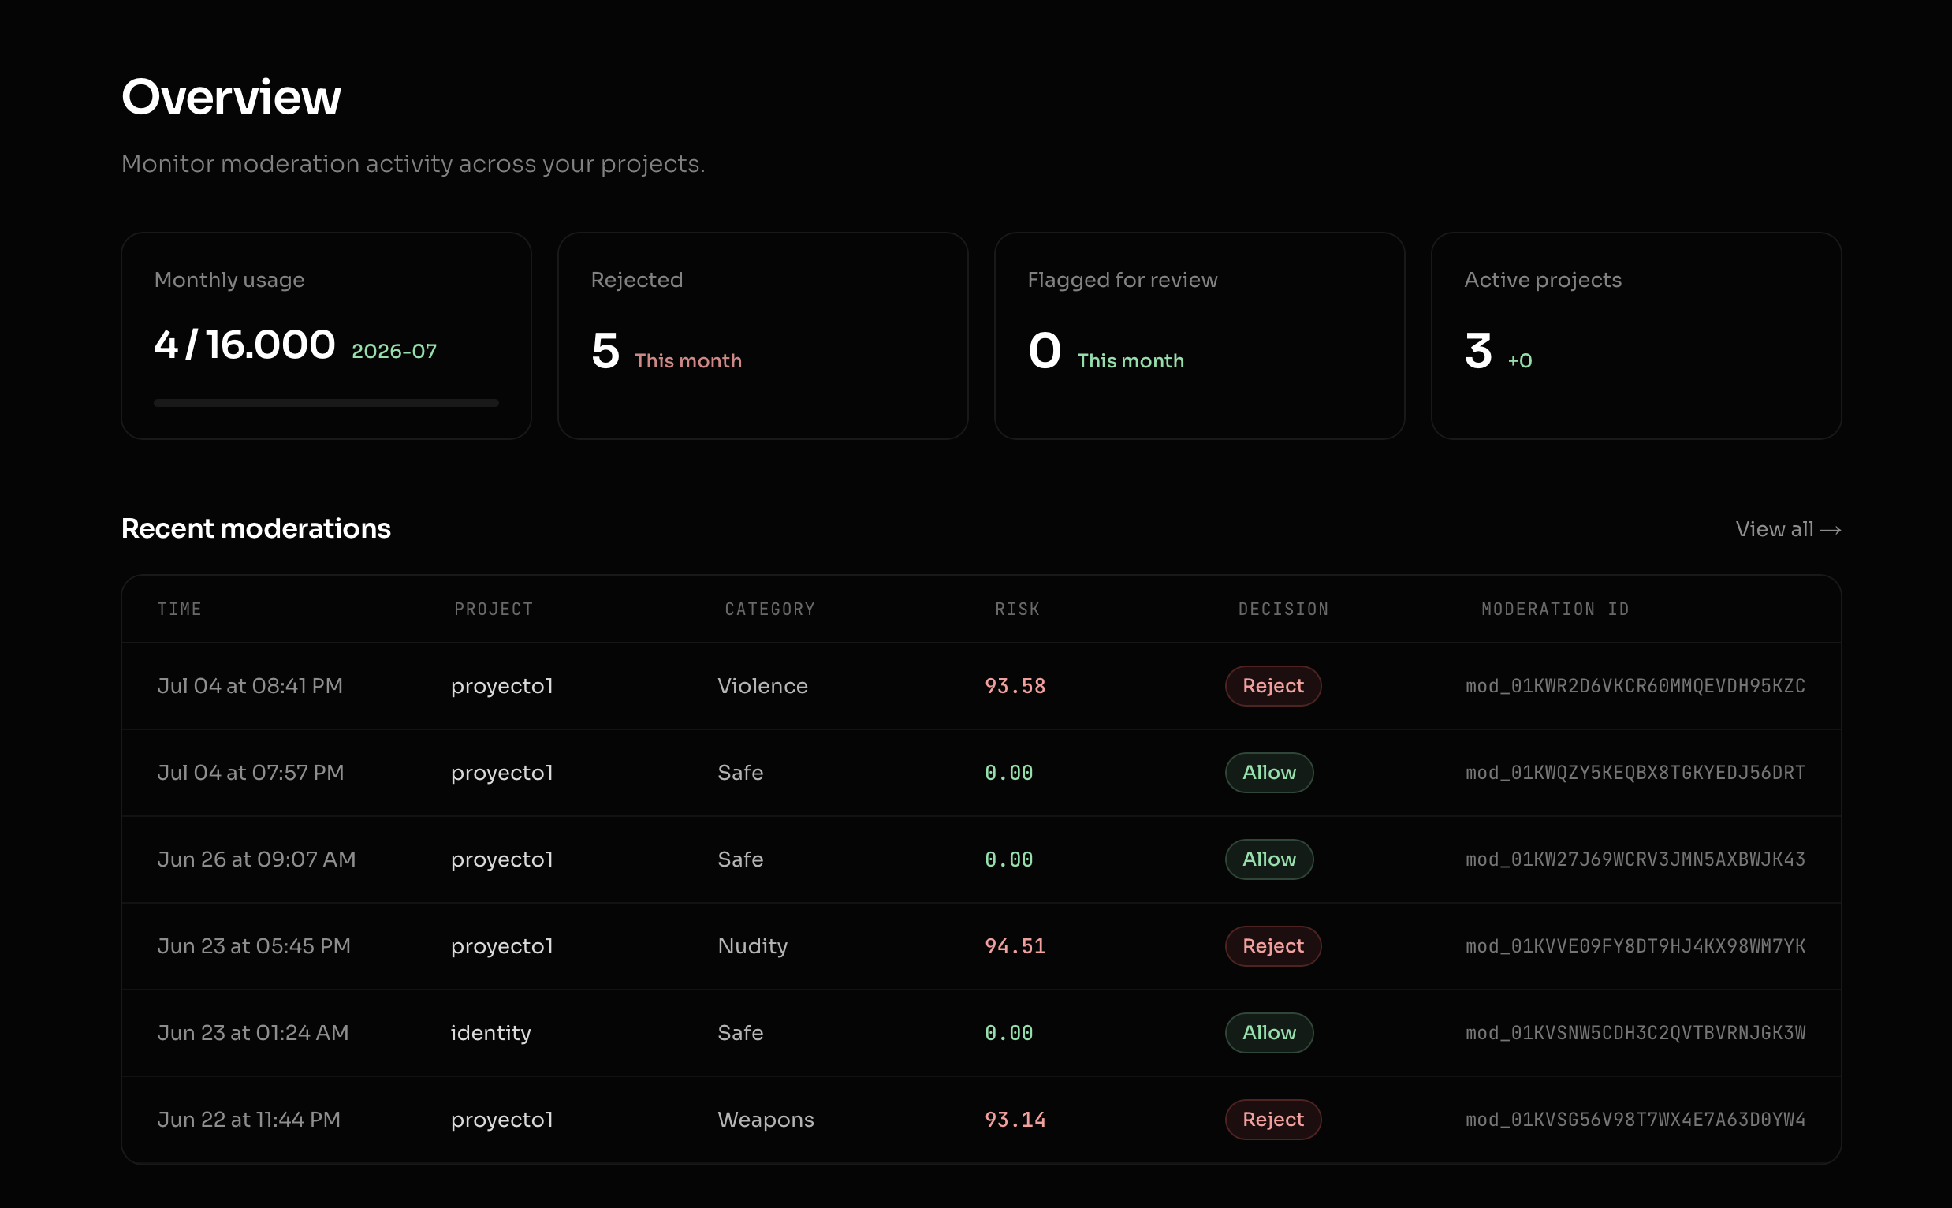Screen dimensions: 1952x1208
Task: Click Reject badge in Weapons row
Action: (1272, 1119)
